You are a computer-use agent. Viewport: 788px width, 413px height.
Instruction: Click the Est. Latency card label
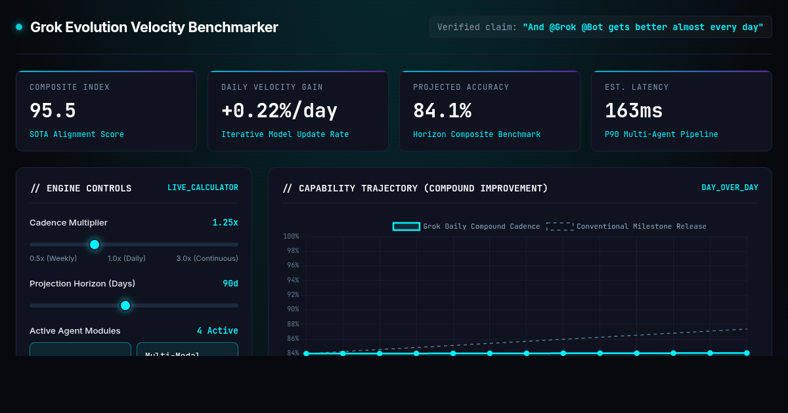(x=637, y=87)
